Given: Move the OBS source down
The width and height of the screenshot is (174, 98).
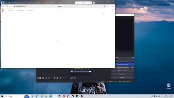Looking at the screenshot, I should click(66, 78).
